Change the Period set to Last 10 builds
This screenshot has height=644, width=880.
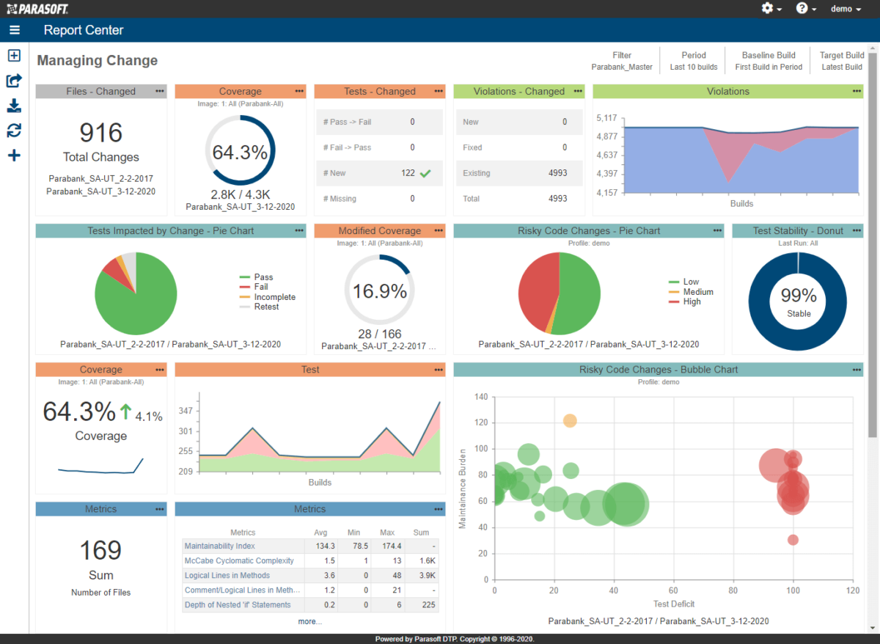coord(692,60)
